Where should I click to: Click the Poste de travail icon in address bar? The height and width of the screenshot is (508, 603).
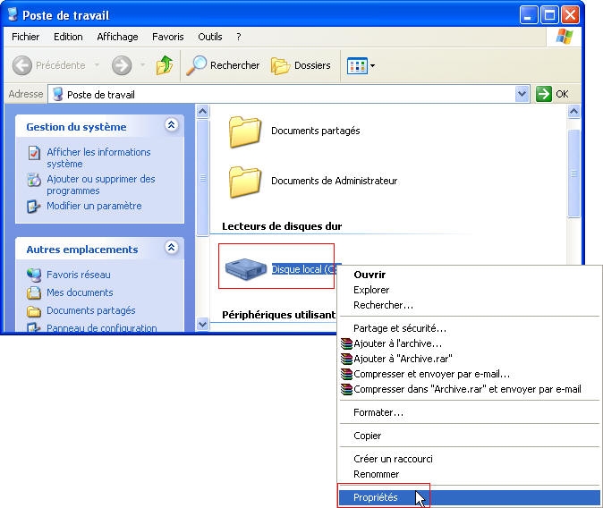pyautogui.click(x=57, y=94)
